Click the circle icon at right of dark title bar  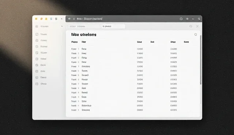coord(181,19)
